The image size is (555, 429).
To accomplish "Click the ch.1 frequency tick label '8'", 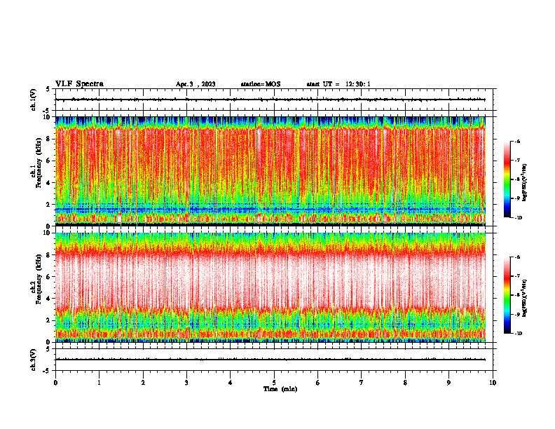I will [49, 139].
